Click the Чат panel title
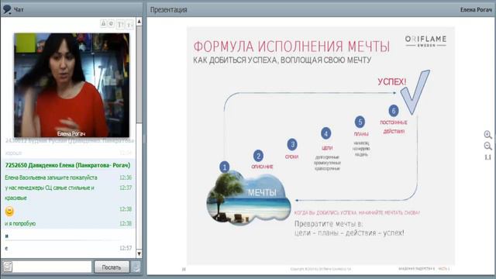Viewport: 496px width, 279px height. (19, 10)
